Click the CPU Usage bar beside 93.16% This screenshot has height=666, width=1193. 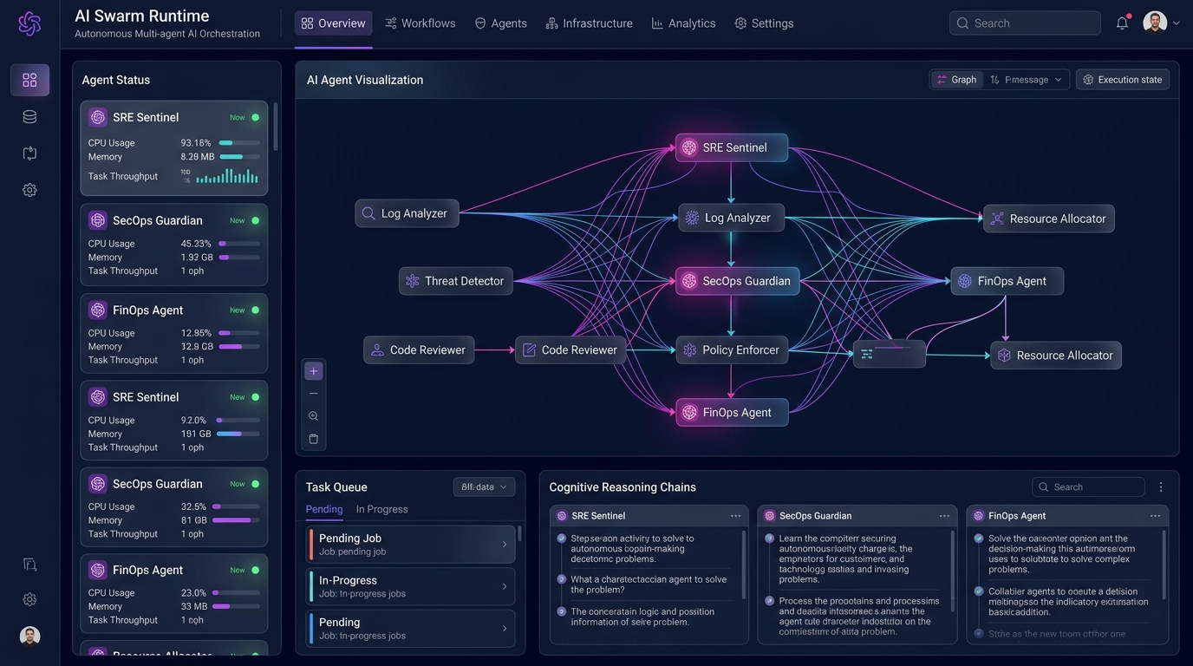(239, 143)
